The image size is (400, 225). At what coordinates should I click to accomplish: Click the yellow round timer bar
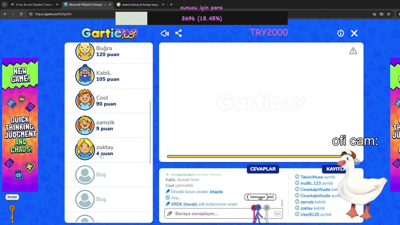[255, 156]
